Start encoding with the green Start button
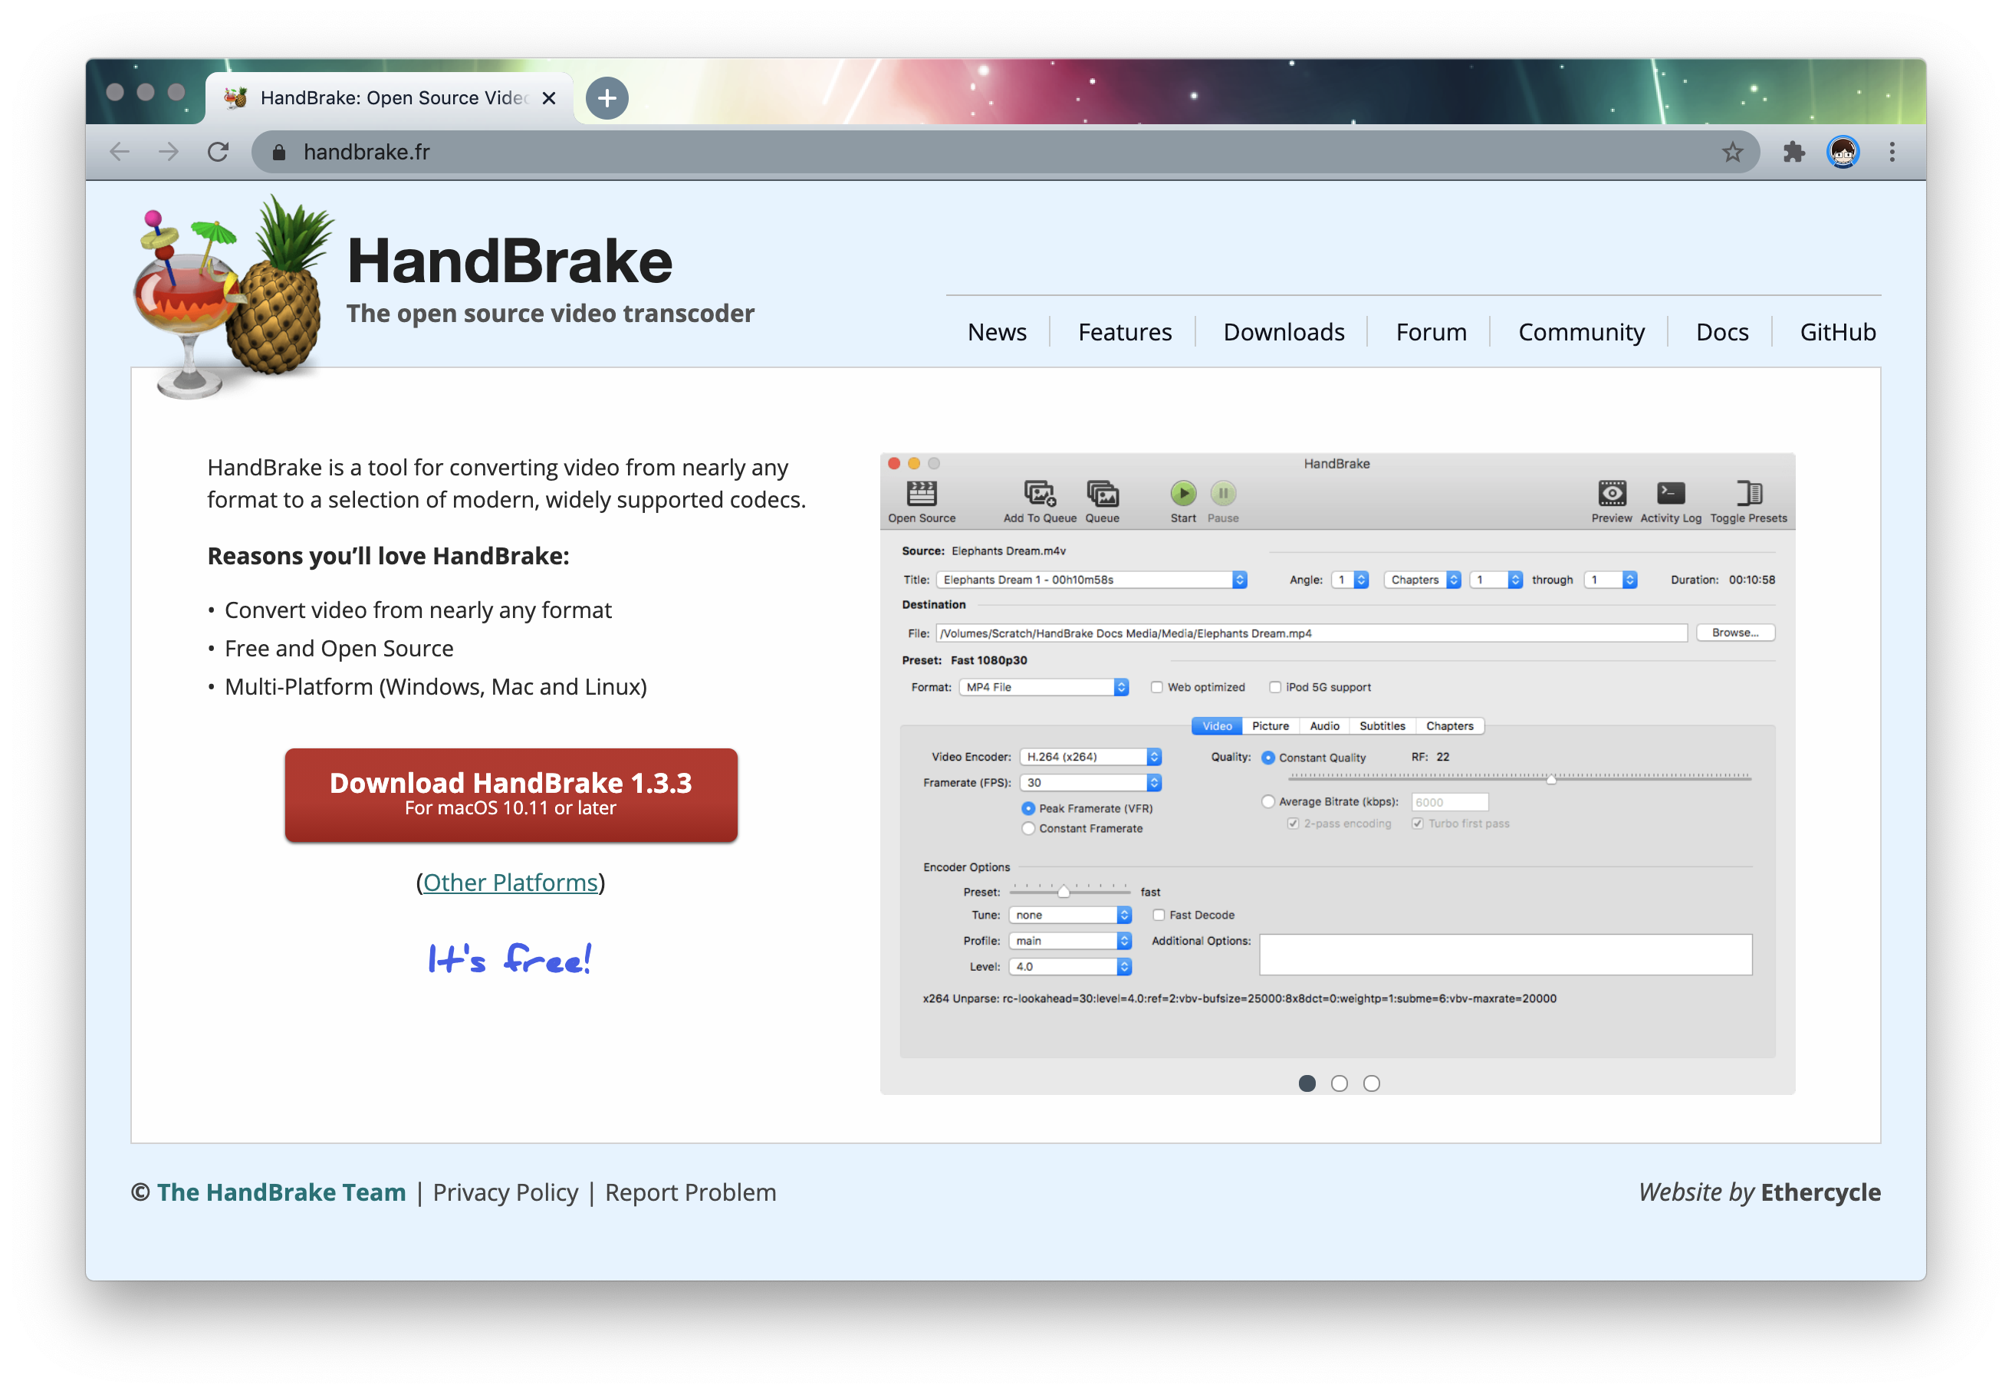This screenshot has width=2012, height=1394. (x=1182, y=494)
